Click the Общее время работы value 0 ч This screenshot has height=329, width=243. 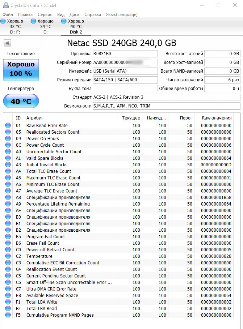coord(222,89)
